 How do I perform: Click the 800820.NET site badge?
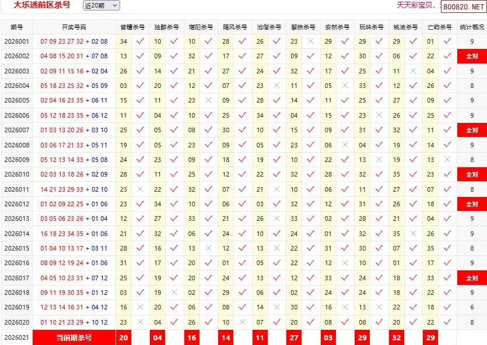[463, 6]
